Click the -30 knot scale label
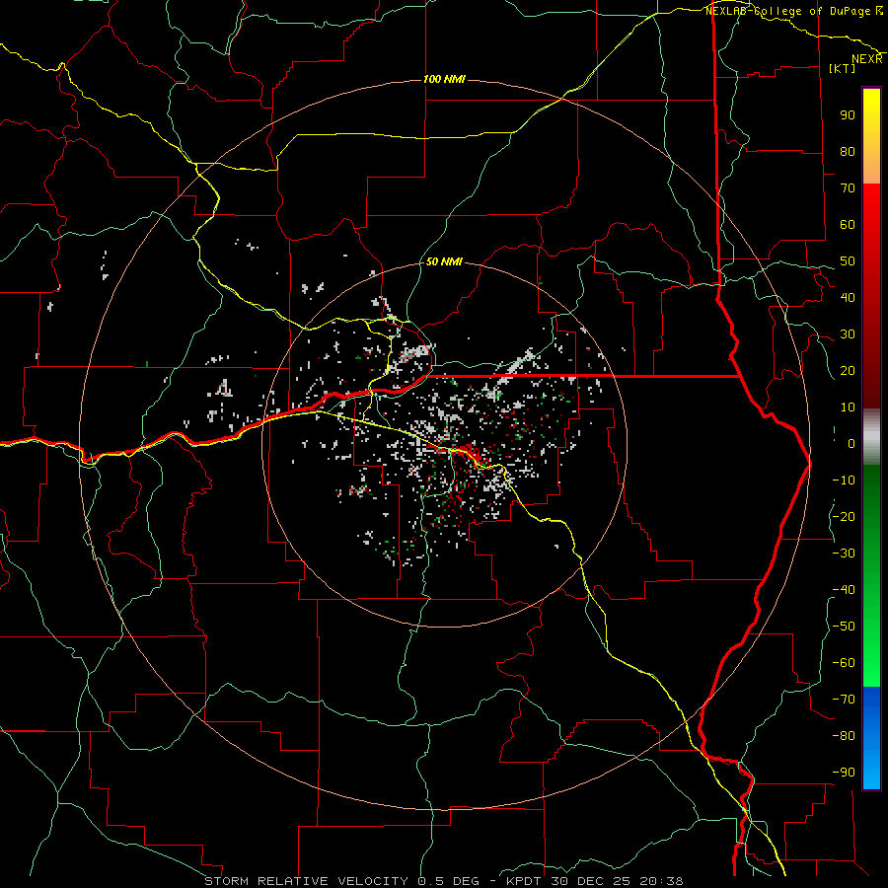The image size is (888, 888). (844, 554)
